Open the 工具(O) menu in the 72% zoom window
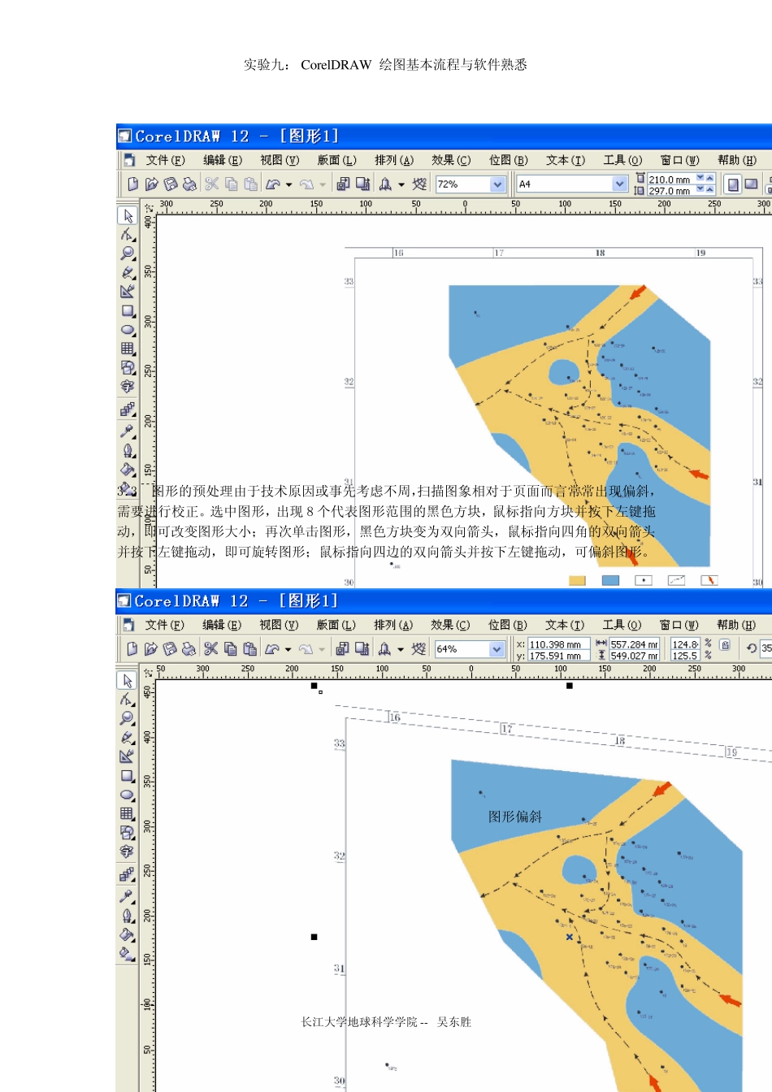 click(622, 160)
